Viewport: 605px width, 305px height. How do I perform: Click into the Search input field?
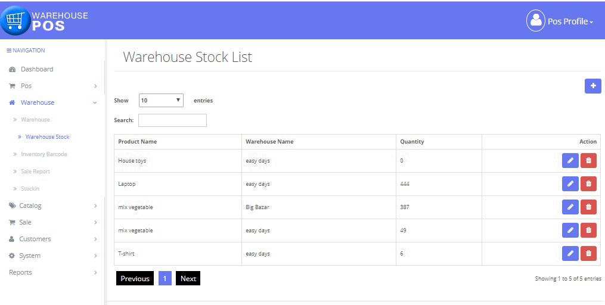[172, 120]
